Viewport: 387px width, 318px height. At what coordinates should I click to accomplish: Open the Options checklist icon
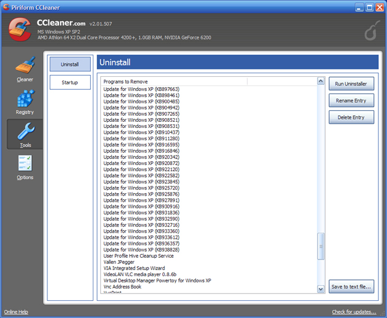25,163
